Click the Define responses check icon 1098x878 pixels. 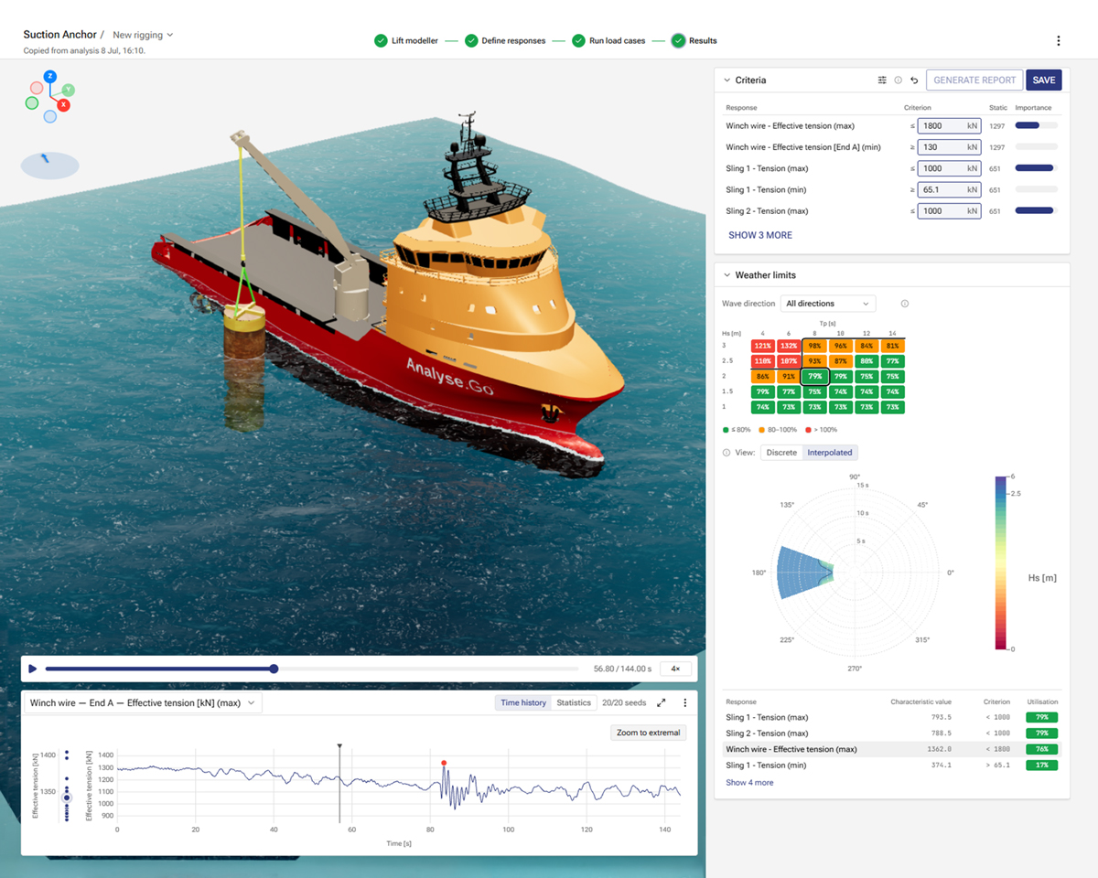pos(471,40)
